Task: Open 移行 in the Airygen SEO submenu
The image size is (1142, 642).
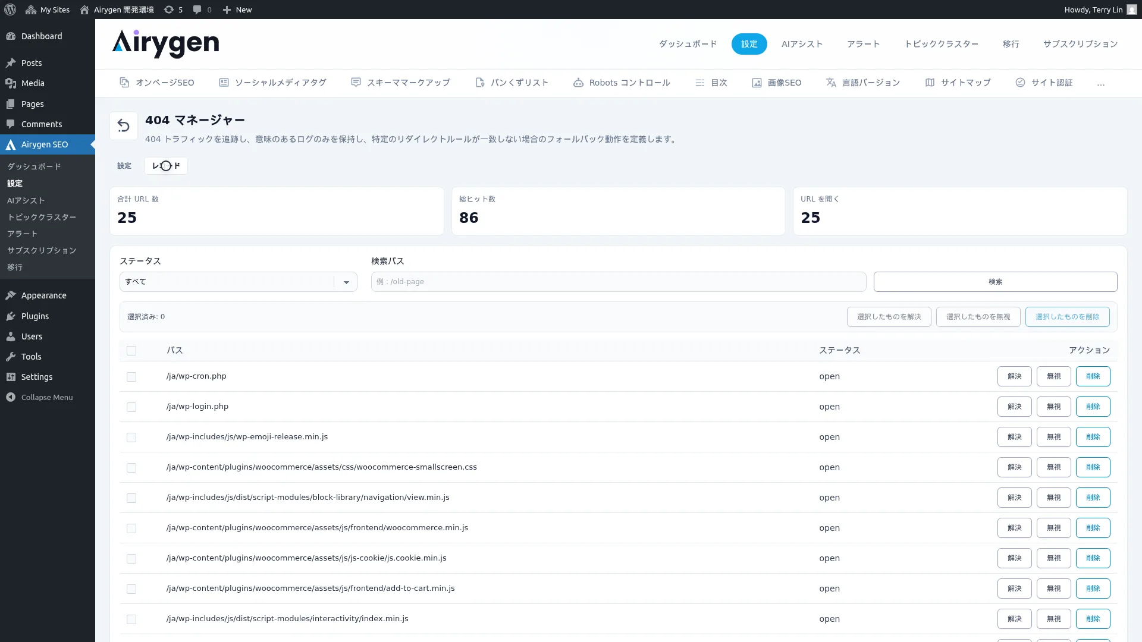Action: 15,267
